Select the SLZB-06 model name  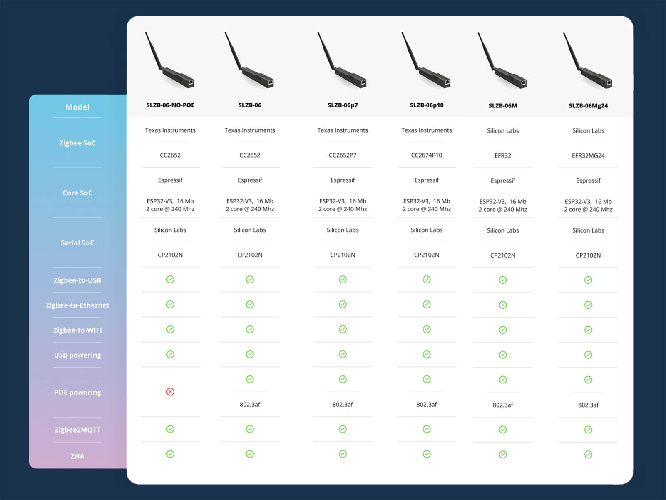click(x=250, y=105)
